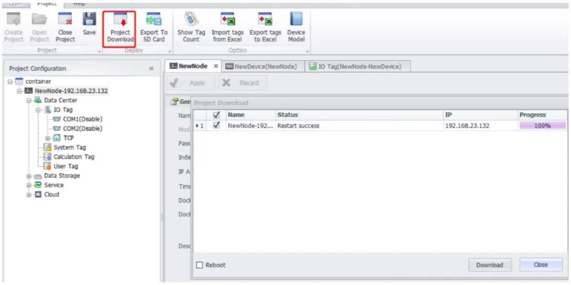The image size is (571, 285).
Task: Close the Project Download dialog
Action: click(x=541, y=265)
